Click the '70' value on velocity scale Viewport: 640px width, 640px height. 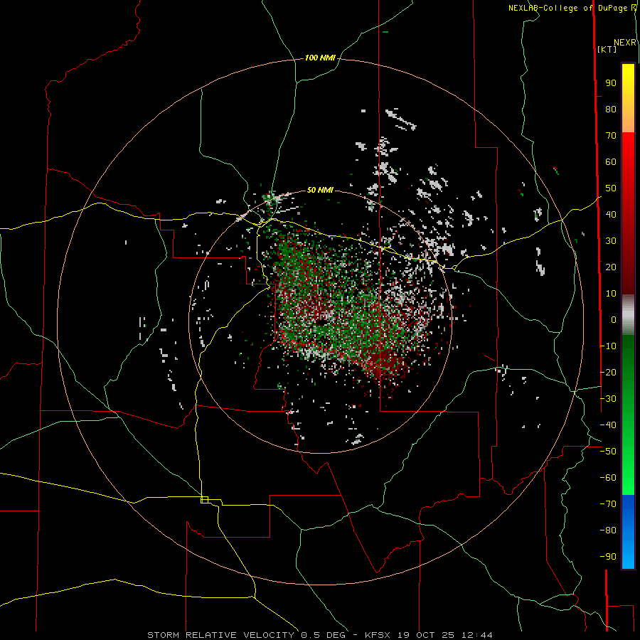pos(611,136)
